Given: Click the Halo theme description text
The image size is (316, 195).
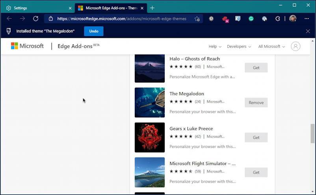Looking at the screenshot, I should [x=202, y=77].
